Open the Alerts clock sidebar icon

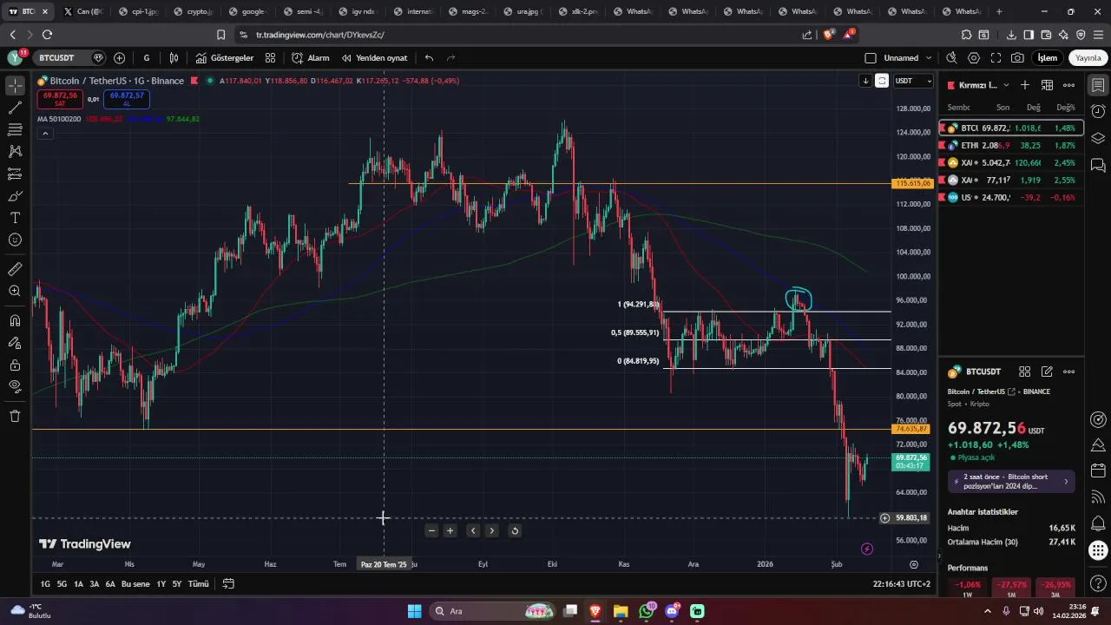1098,112
